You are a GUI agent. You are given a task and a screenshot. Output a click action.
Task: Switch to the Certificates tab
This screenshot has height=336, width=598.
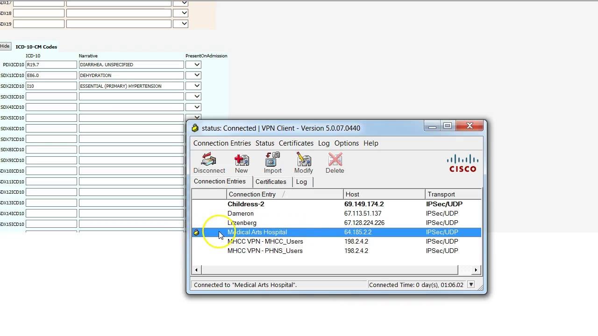pos(271,182)
